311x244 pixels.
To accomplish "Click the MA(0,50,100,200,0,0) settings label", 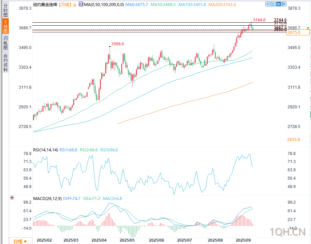I will (104, 5).
